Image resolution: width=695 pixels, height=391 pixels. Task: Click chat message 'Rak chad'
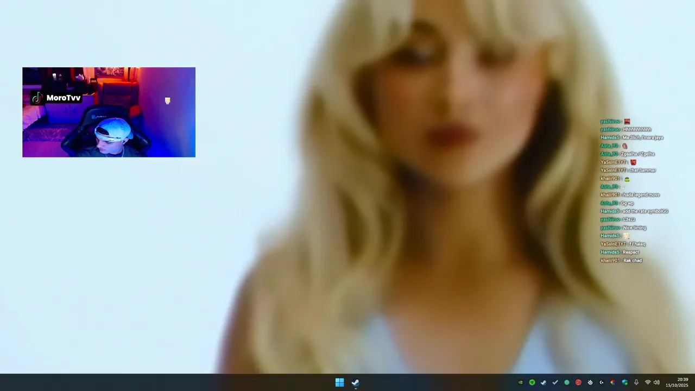pyautogui.click(x=633, y=261)
